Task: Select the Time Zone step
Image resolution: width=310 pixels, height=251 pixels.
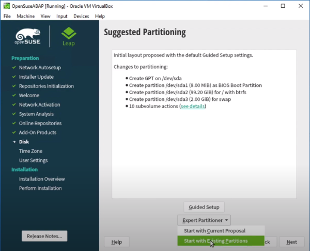Action: click(30, 151)
